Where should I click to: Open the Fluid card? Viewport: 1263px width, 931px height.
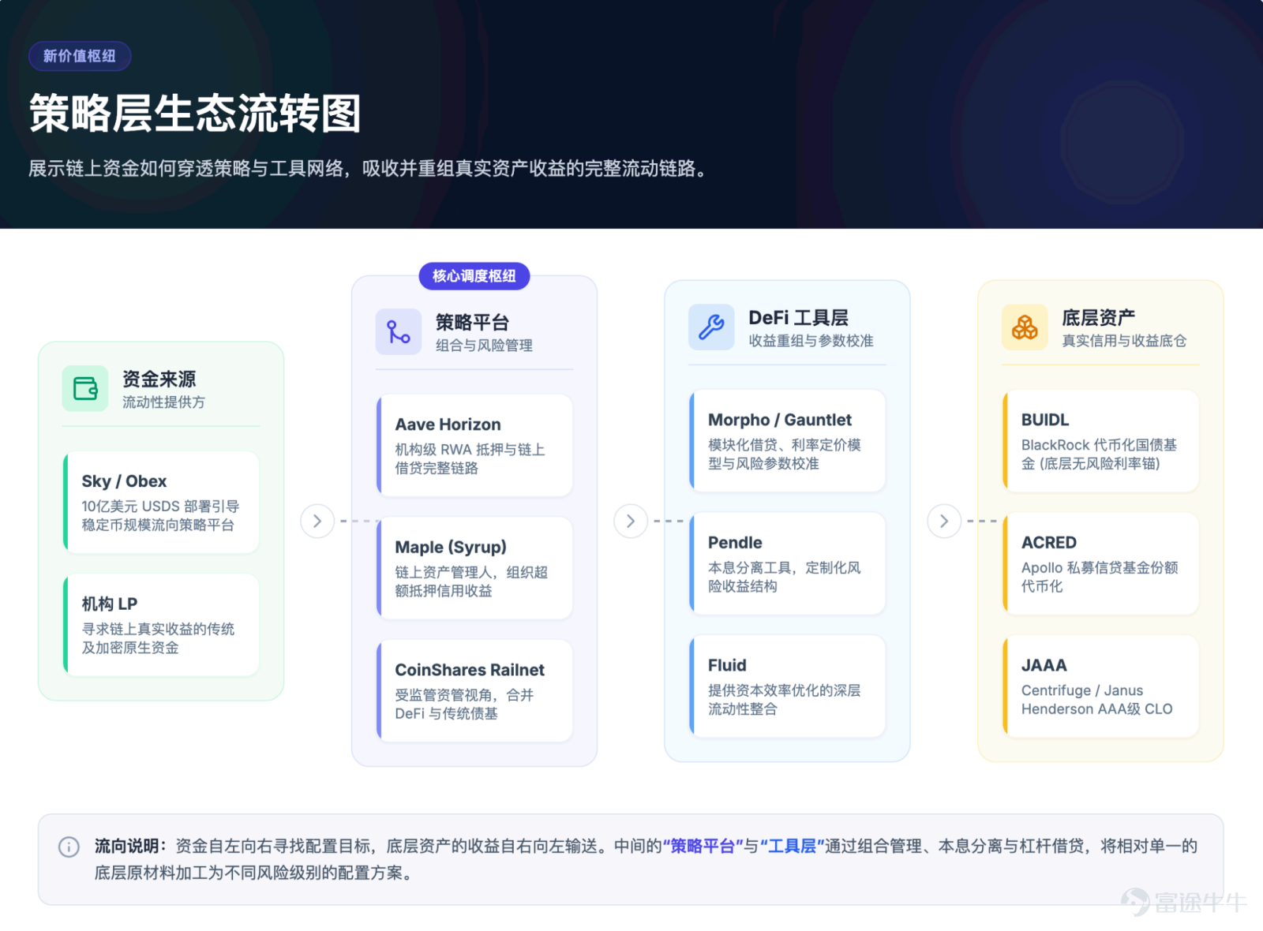(787, 686)
